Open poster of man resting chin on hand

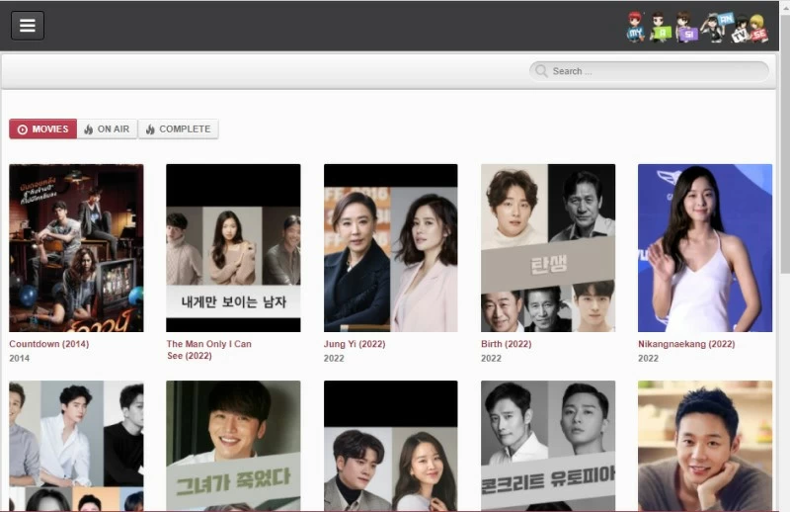(705, 446)
